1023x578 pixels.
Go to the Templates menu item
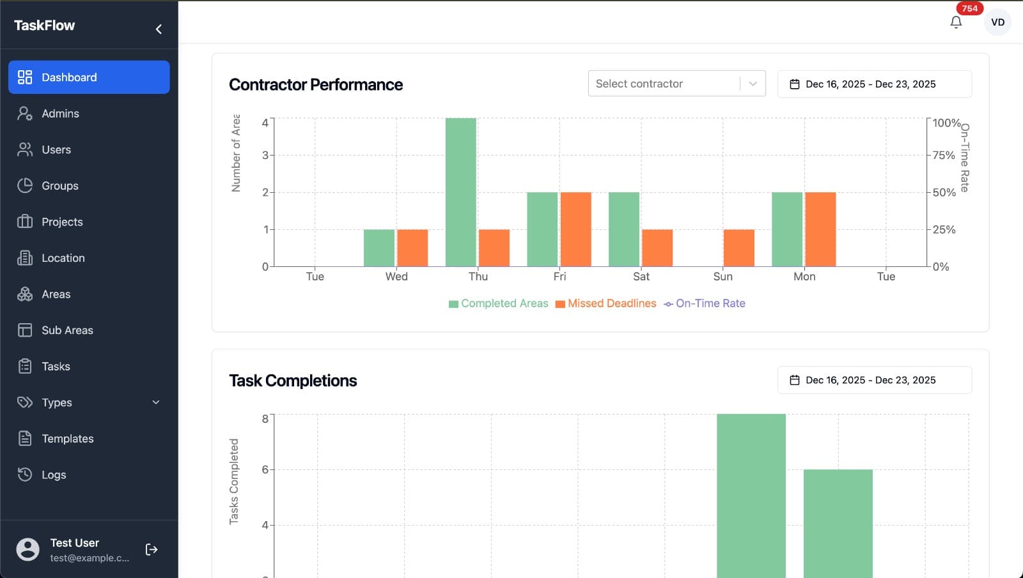tap(68, 439)
